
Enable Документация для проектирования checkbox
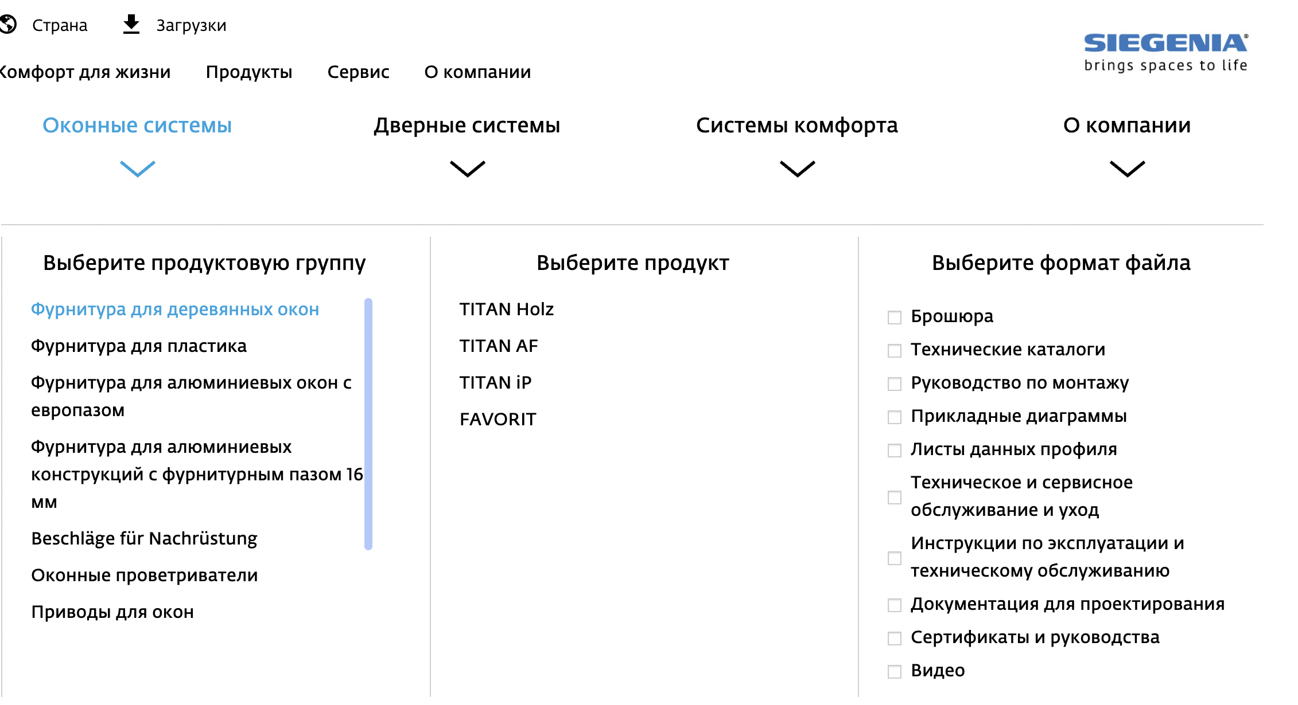[x=895, y=605]
